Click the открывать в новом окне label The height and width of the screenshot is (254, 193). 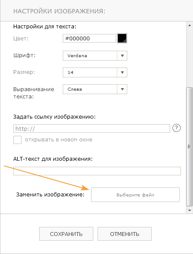(x=58, y=140)
